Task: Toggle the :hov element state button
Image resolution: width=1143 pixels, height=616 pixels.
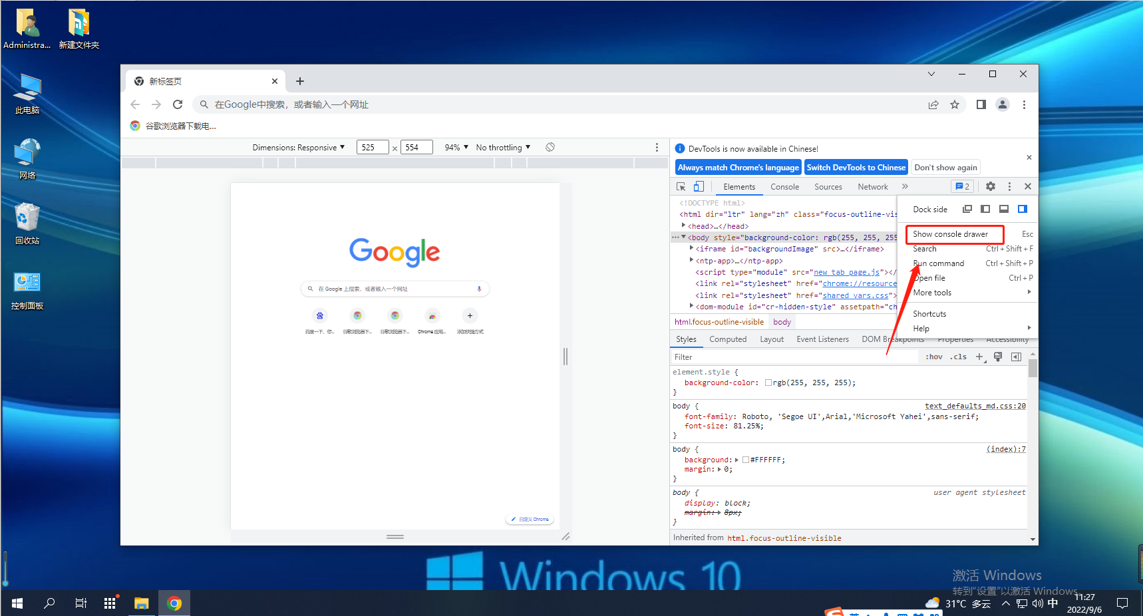Action: (x=933, y=357)
